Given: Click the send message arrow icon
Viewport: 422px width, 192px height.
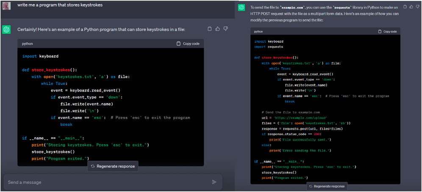Looking at the screenshot, I should (x=214, y=182).
